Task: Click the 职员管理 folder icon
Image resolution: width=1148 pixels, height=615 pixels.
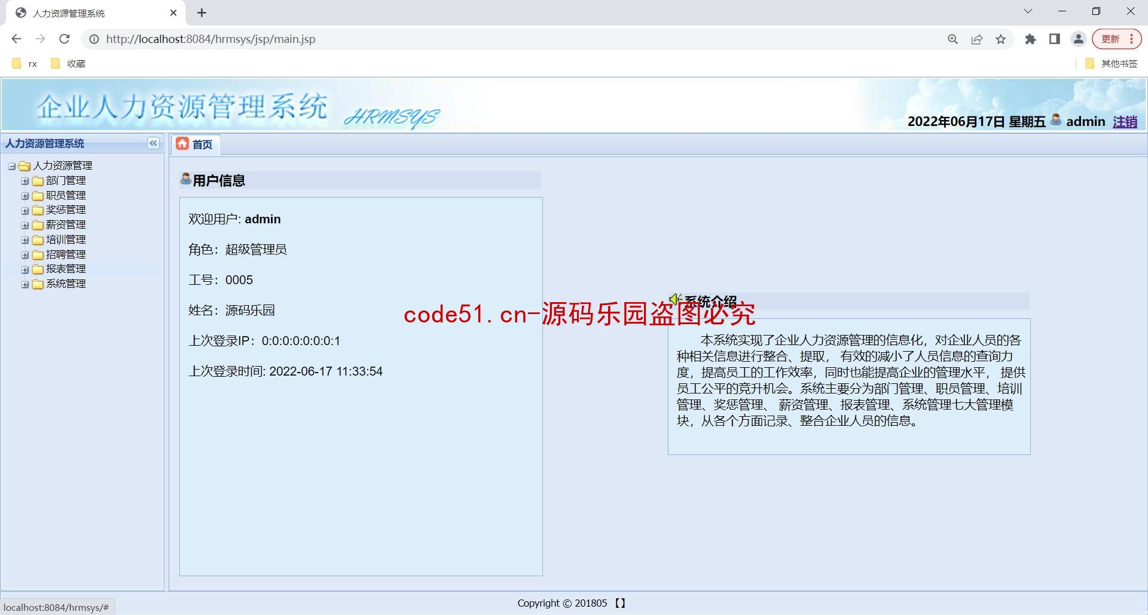Action: click(x=38, y=196)
